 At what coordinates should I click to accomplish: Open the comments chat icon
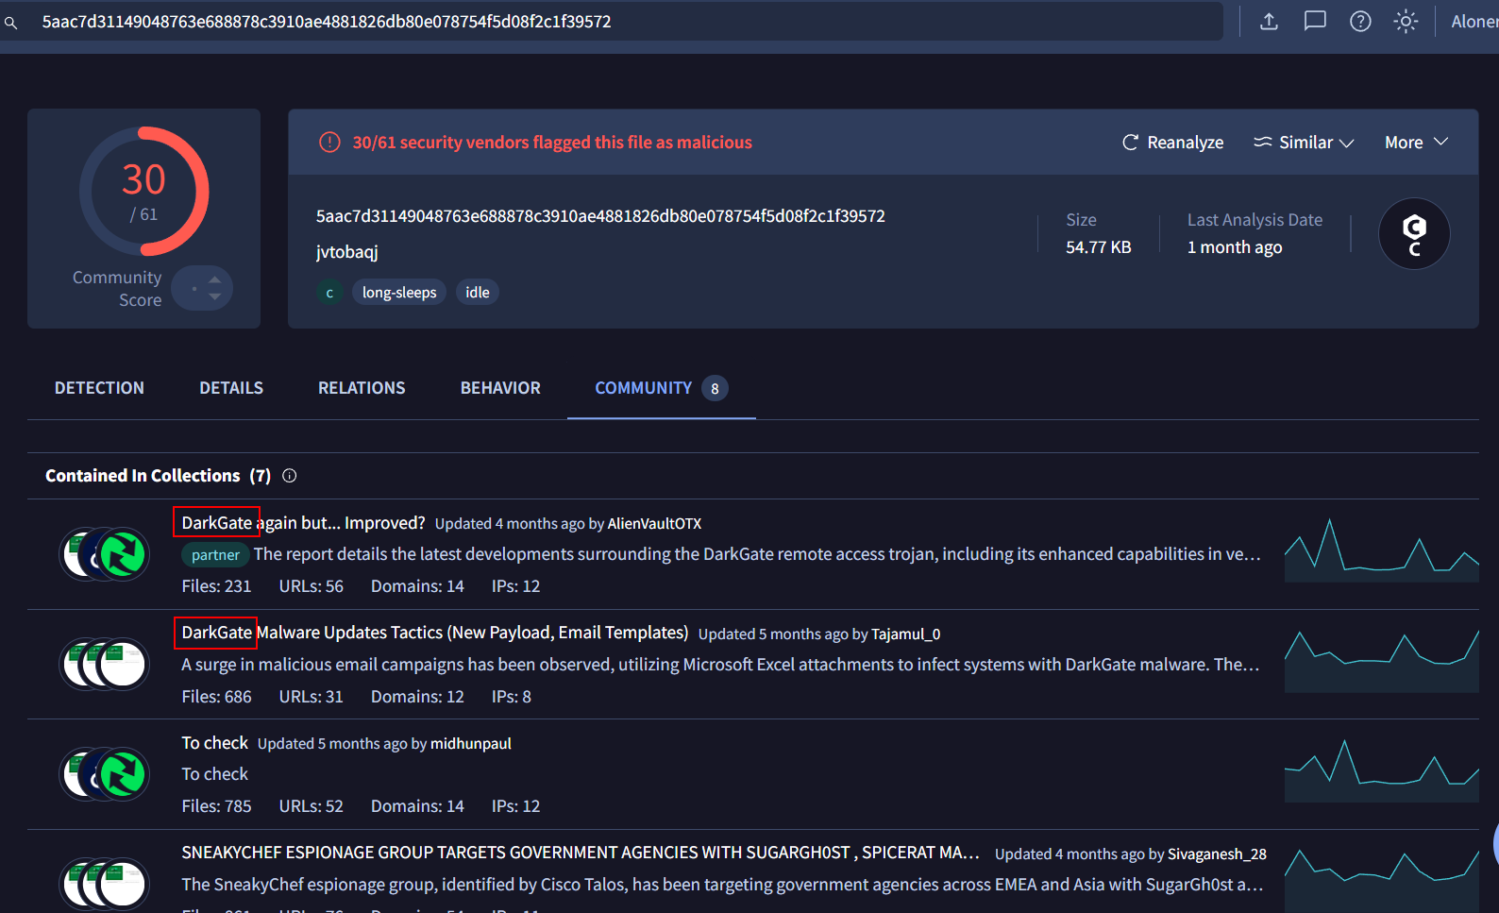tap(1315, 22)
